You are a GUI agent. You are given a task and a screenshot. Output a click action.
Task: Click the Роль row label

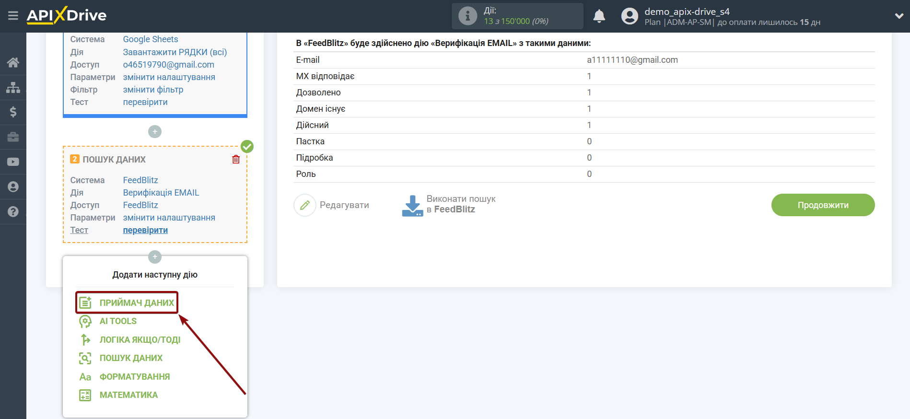[x=306, y=174]
